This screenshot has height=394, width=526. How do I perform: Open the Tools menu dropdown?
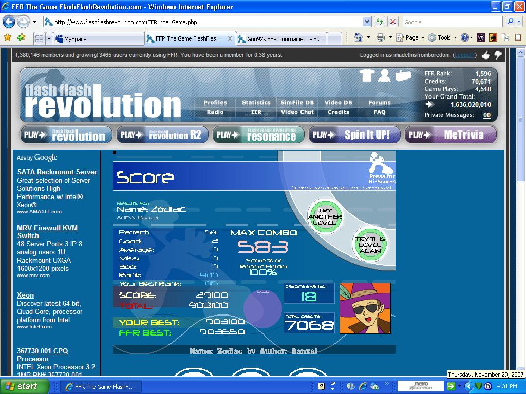click(x=443, y=38)
